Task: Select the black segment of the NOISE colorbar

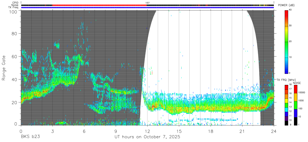Action: point(296,121)
